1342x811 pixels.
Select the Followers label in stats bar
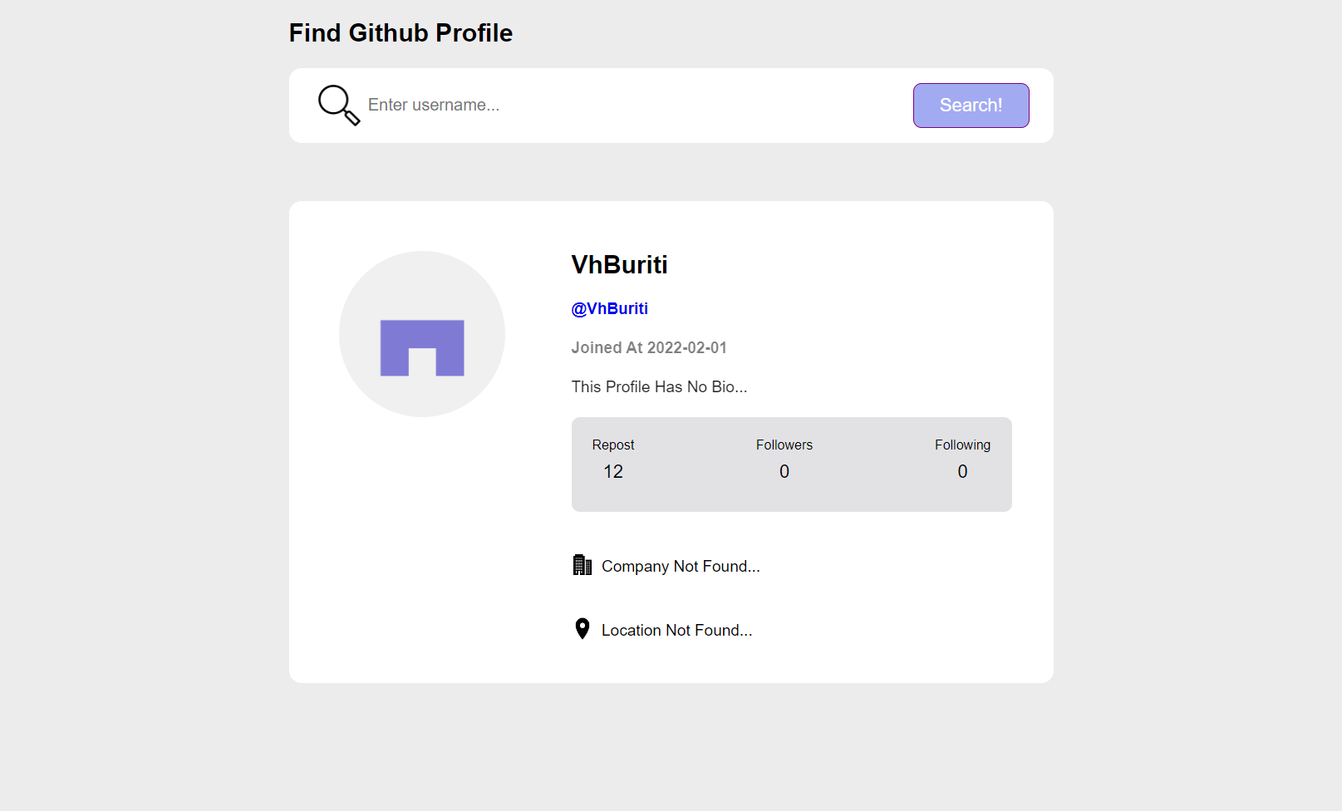[784, 445]
